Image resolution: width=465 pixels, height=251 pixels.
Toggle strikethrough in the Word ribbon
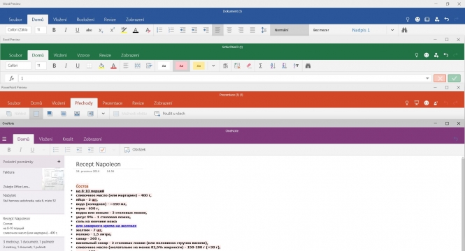click(89, 30)
